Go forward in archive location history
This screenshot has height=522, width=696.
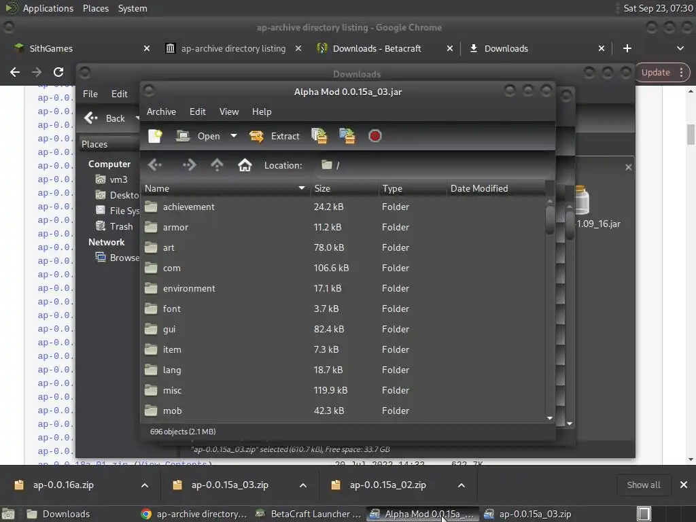click(189, 165)
